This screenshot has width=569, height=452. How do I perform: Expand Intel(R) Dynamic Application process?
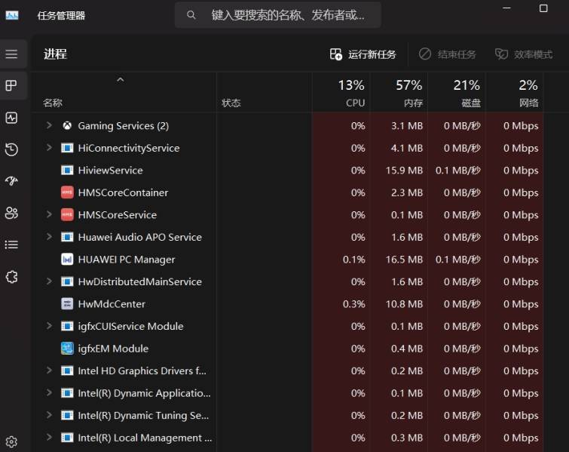[49, 393]
